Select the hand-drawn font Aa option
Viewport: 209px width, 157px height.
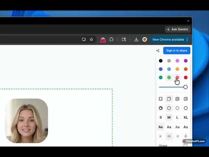point(161,127)
